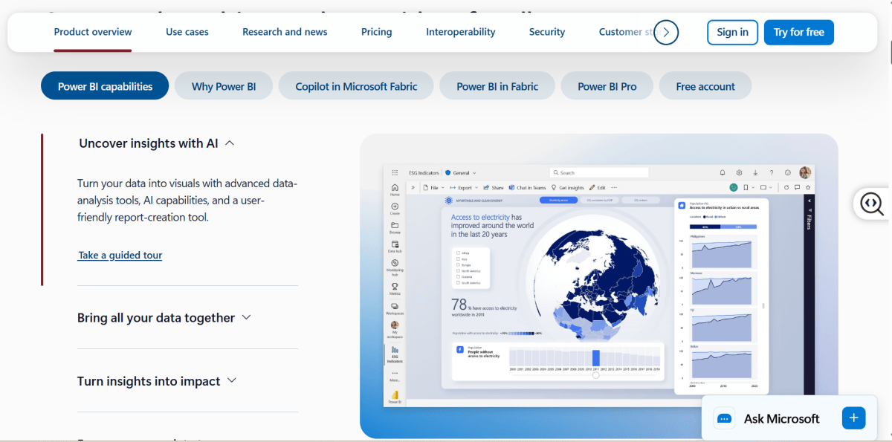The width and height of the screenshot is (892, 442).
Task: Go to Home in the Power BI sidebar
Action: pyautogui.click(x=395, y=189)
